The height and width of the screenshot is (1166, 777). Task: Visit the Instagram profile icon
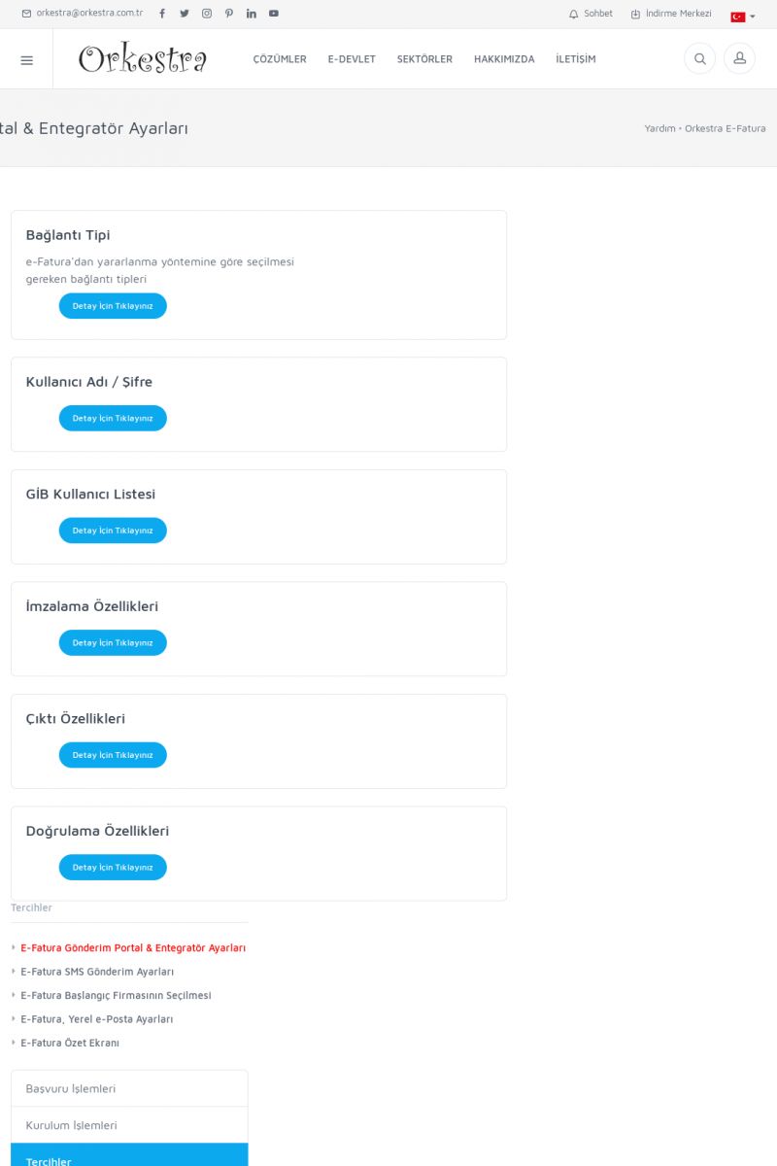pyautogui.click(x=207, y=14)
